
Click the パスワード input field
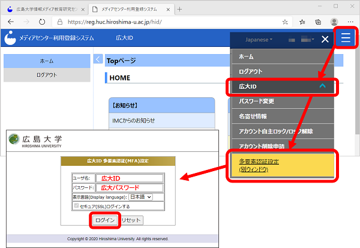coord(129,187)
